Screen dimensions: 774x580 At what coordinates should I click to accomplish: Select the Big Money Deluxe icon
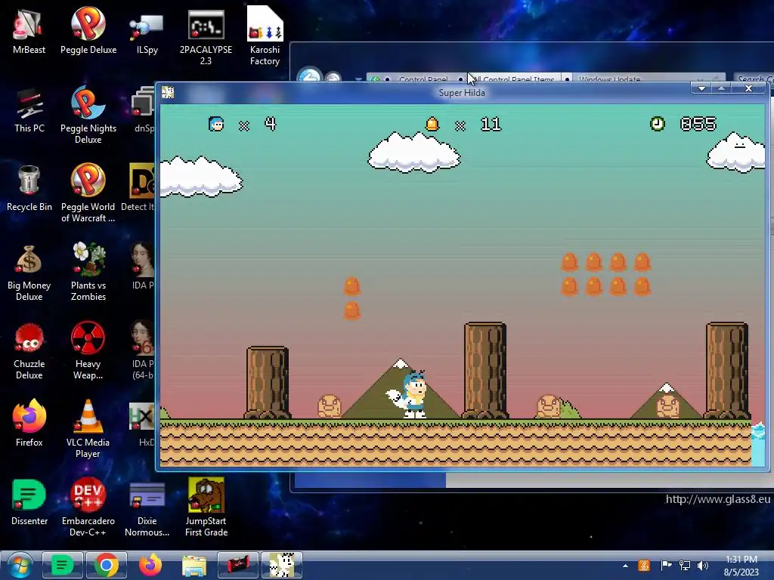(x=29, y=272)
